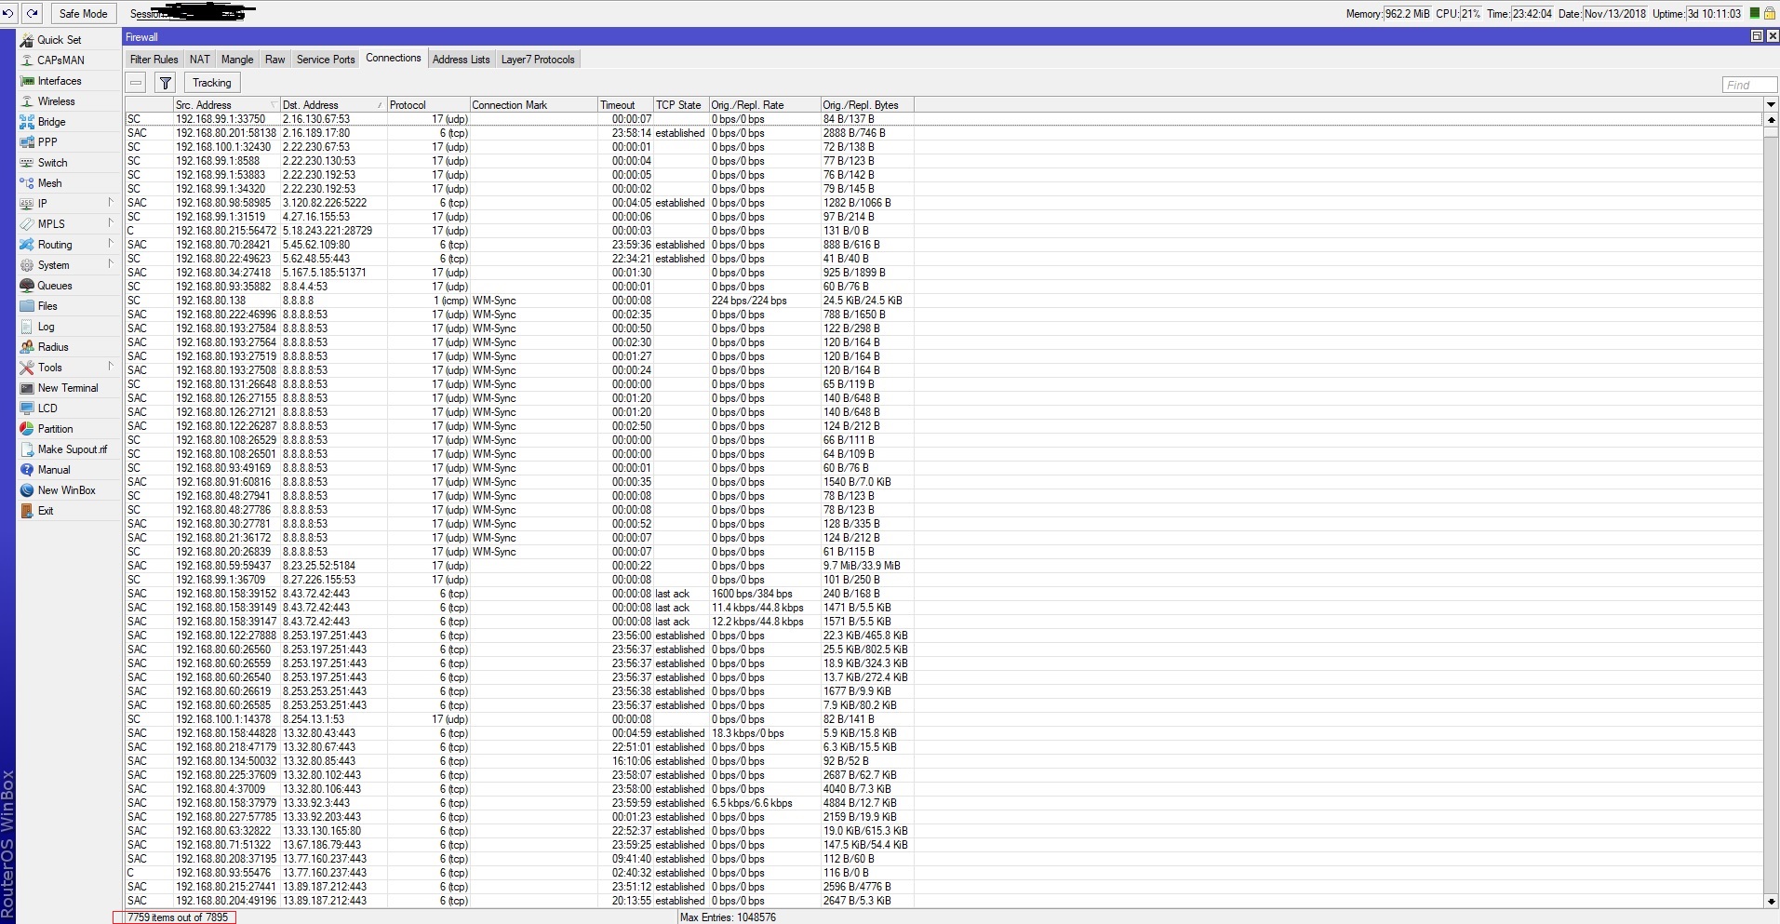
Task: Sort by Dst. Address column header
Action: point(333,105)
